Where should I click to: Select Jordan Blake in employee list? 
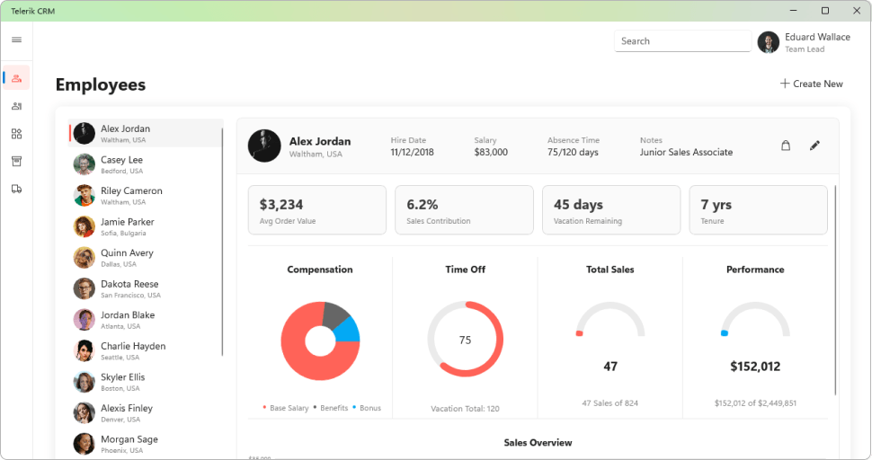tap(146, 320)
